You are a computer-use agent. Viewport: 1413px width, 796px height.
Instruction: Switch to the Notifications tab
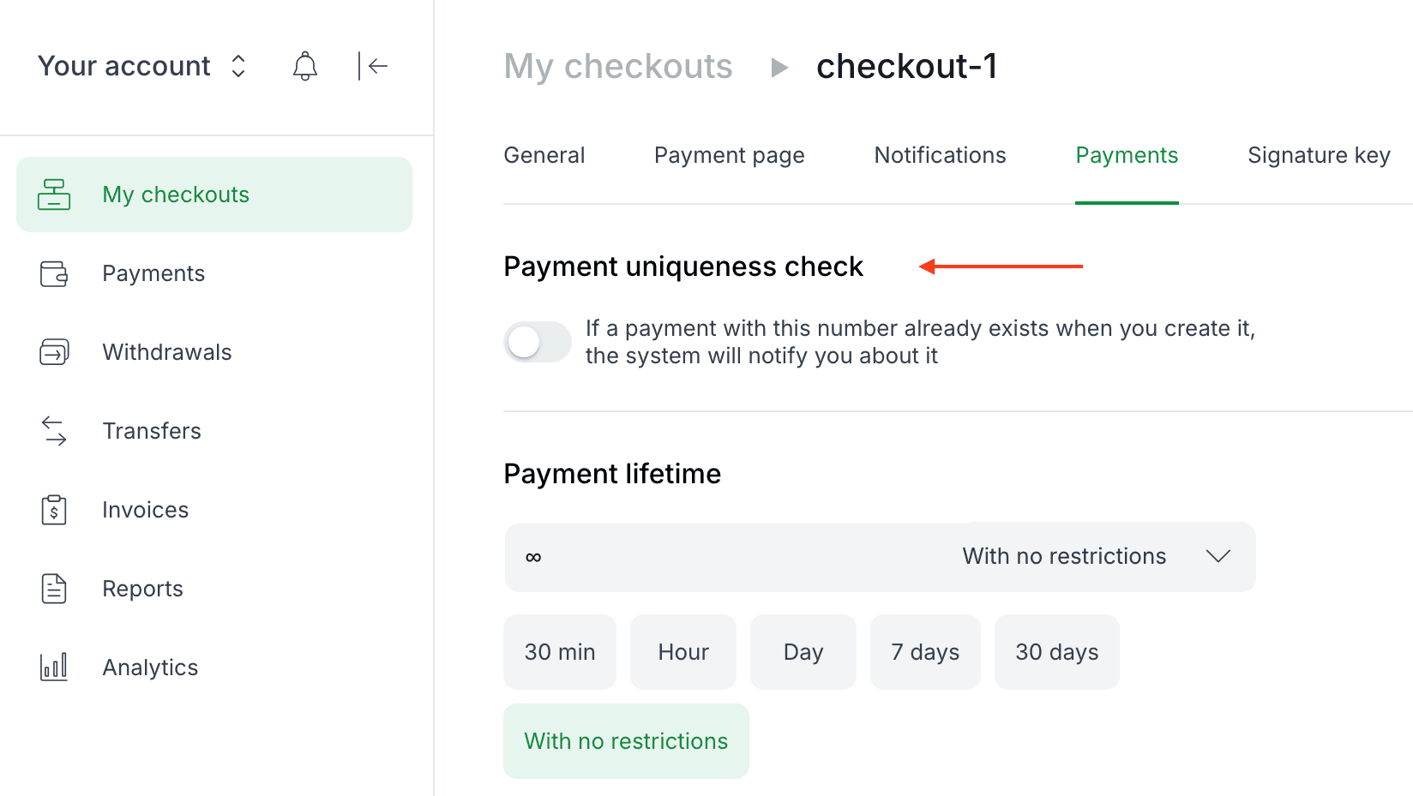(940, 155)
